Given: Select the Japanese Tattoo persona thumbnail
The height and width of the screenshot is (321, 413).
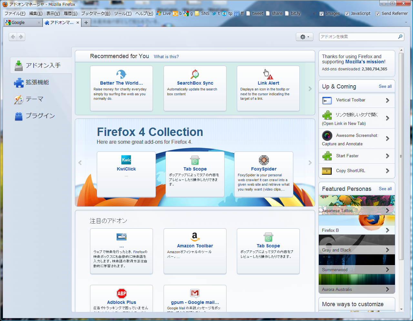Looking at the screenshot, I should (x=357, y=205).
